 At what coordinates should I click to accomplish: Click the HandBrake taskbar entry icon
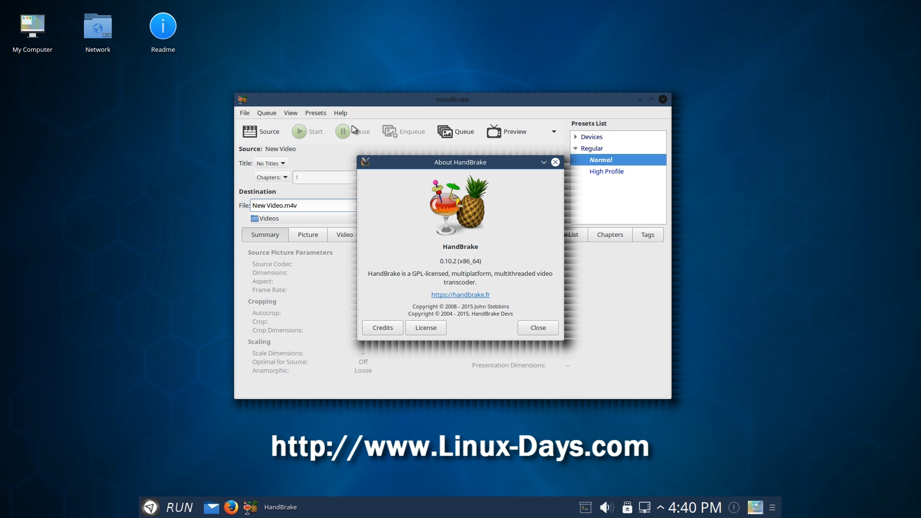tap(250, 507)
